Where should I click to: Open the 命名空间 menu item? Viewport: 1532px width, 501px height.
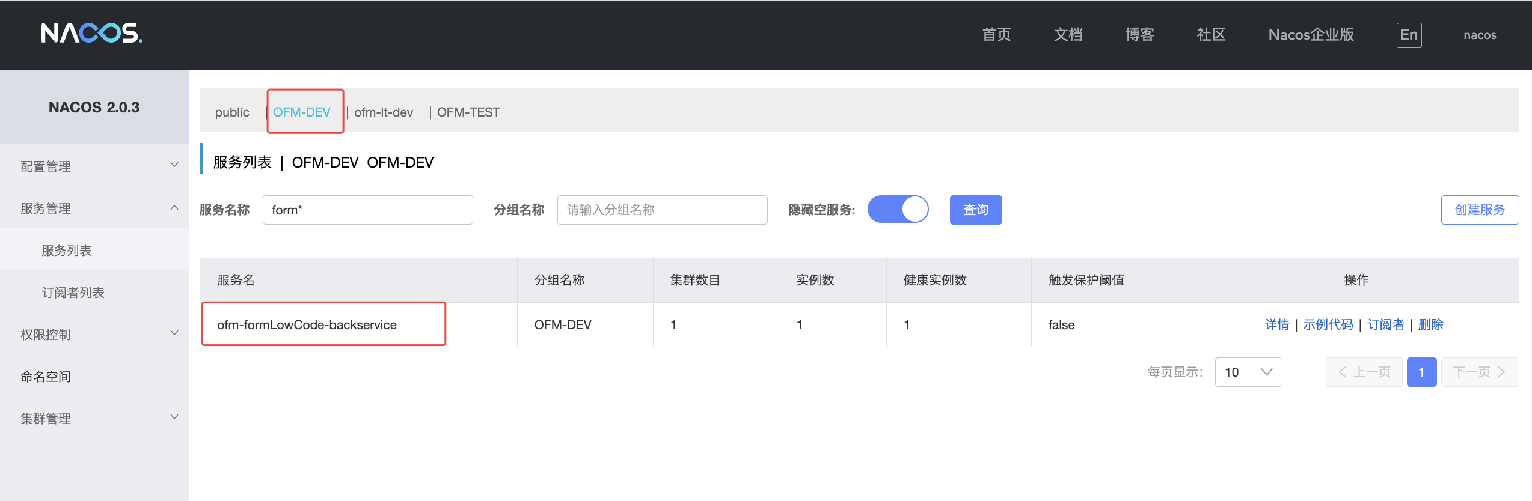[94, 377]
